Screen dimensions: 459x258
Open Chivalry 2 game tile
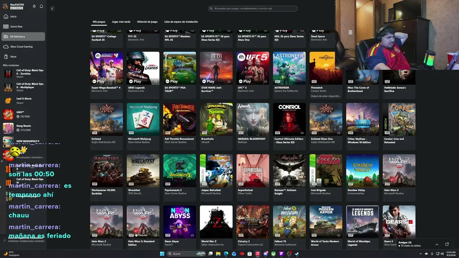(x=253, y=227)
